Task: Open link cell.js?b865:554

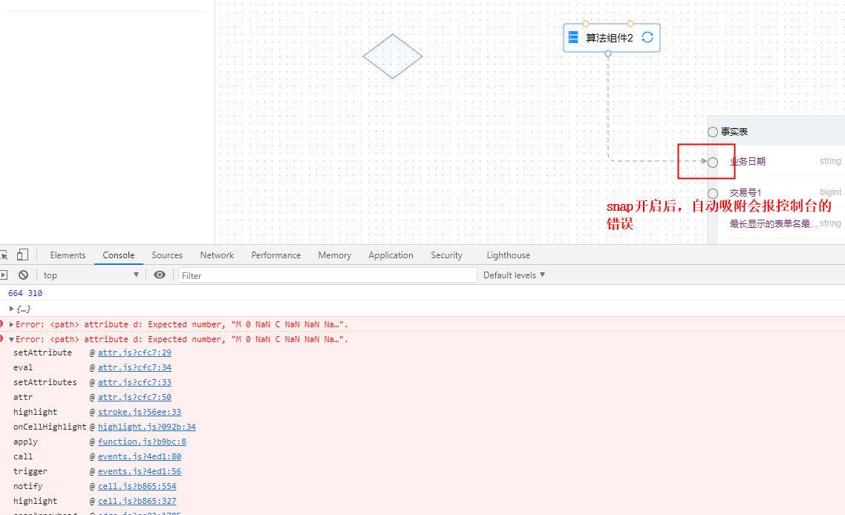Action: click(x=137, y=486)
